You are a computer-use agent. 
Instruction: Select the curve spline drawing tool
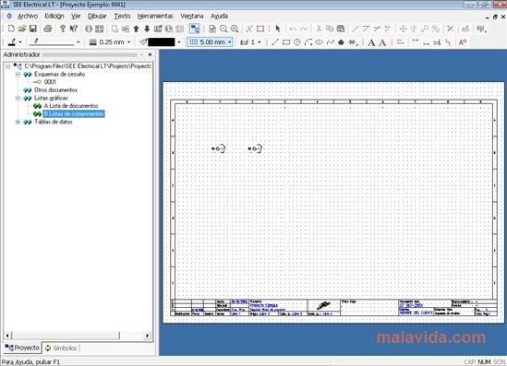pos(330,42)
